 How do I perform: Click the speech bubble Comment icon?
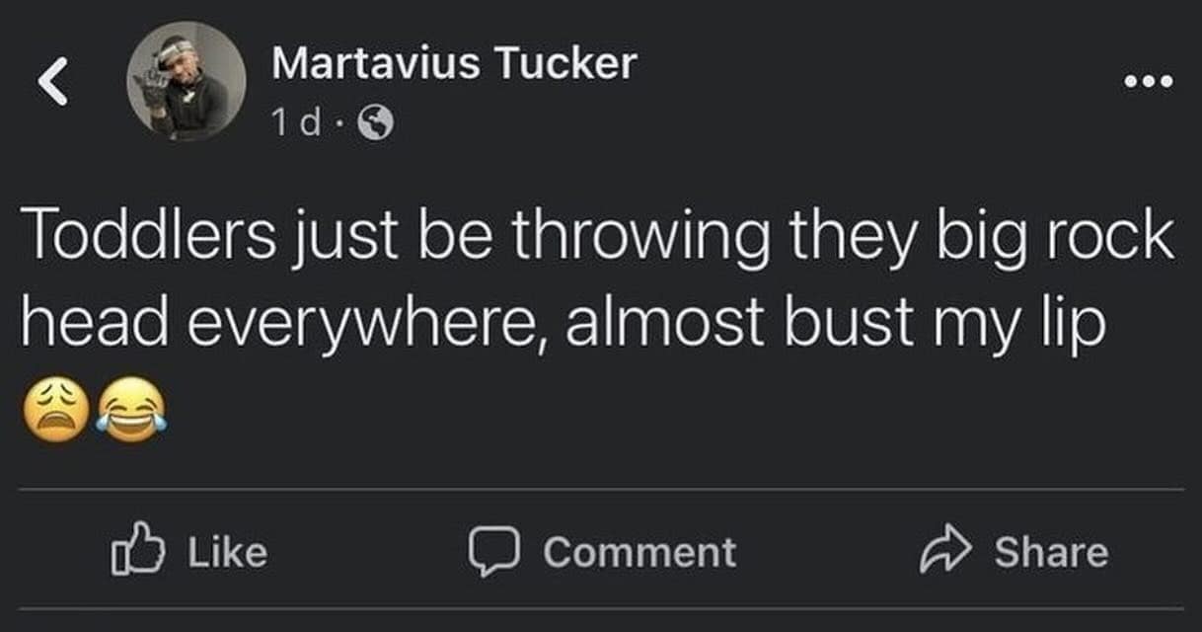click(492, 551)
